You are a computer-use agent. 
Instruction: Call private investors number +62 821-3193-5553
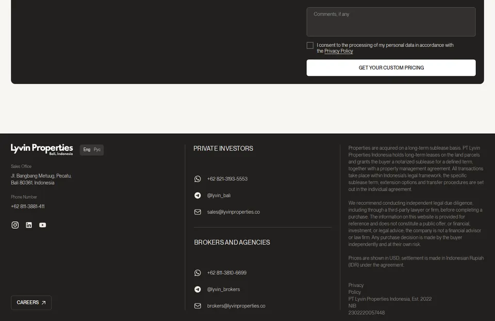(x=227, y=179)
